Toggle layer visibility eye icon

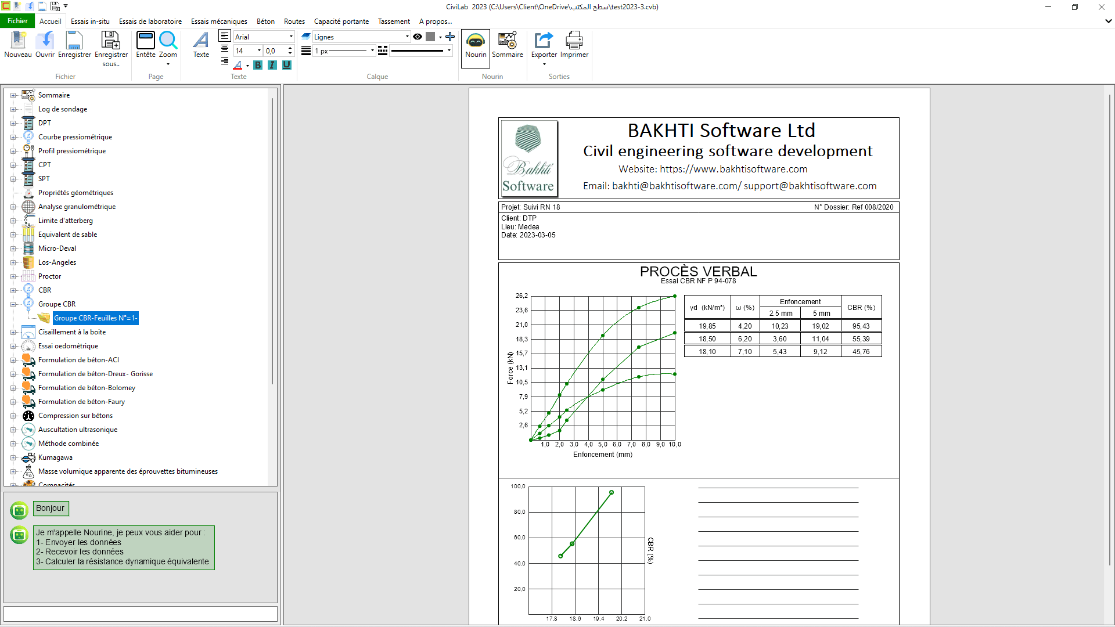(418, 37)
